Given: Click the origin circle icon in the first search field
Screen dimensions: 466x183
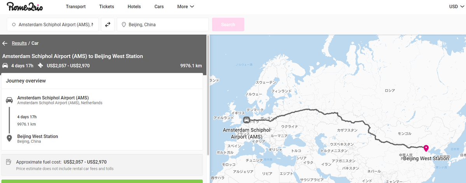Looking at the screenshot, I should pyautogui.click(x=14, y=25).
